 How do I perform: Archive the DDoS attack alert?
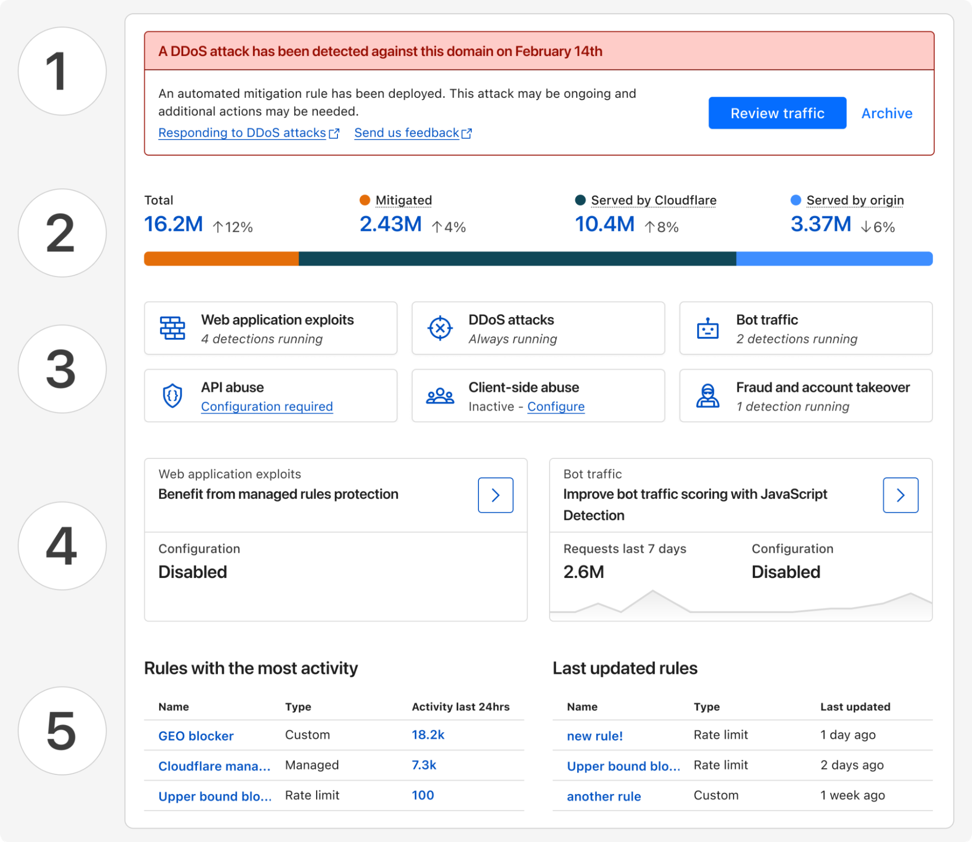pos(886,113)
